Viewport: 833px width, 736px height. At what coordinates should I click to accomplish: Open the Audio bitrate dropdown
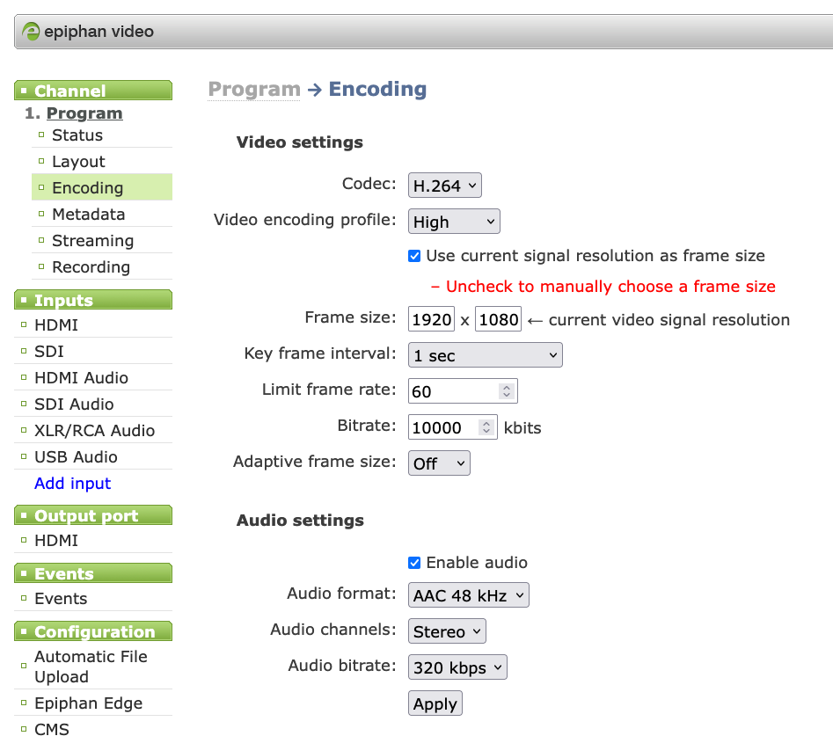(457, 667)
